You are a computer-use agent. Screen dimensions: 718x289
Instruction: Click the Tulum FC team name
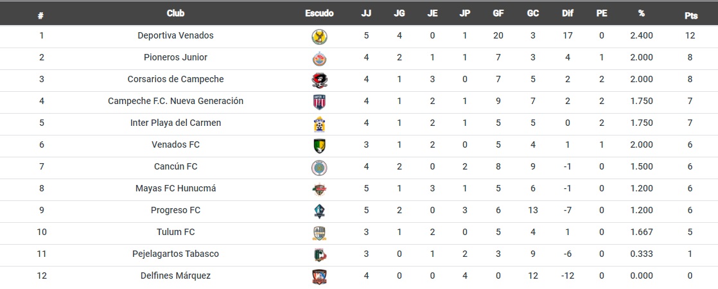[175, 232]
